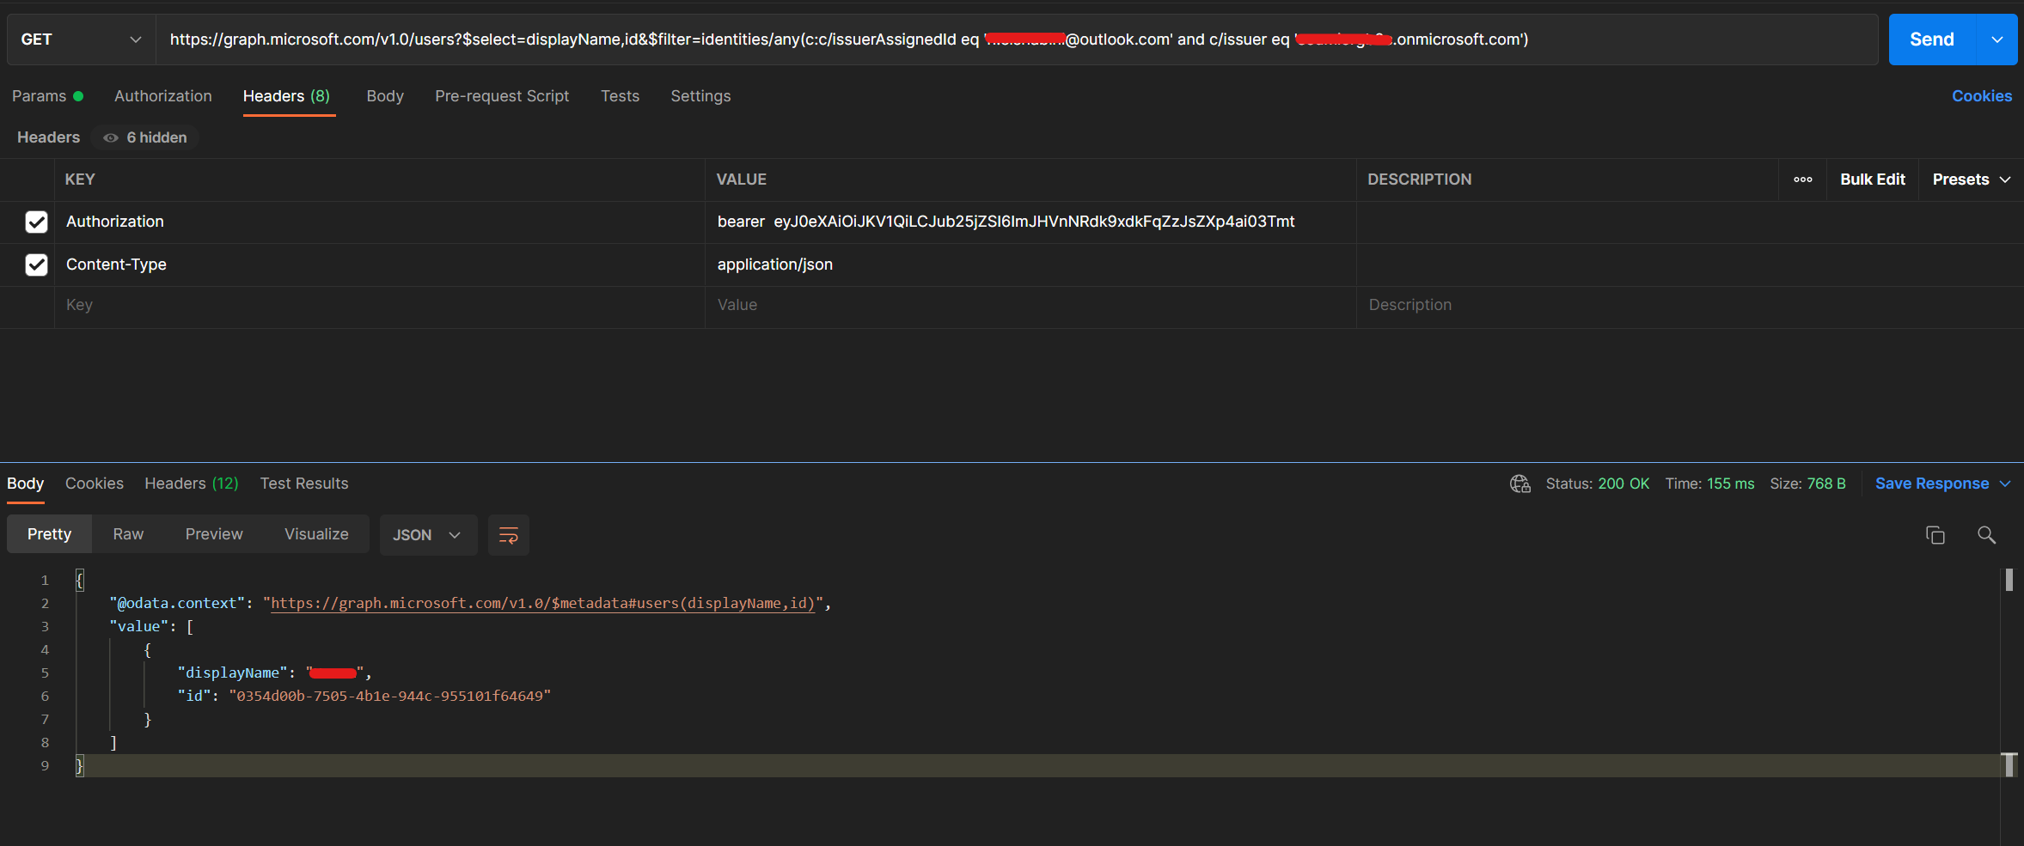Reveal the 6 hidden headers

pos(144,137)
